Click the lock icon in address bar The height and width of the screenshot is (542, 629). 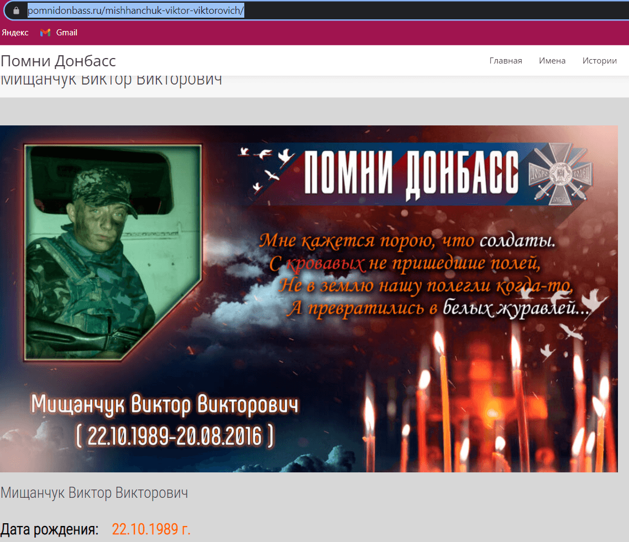tap(16, 10)
